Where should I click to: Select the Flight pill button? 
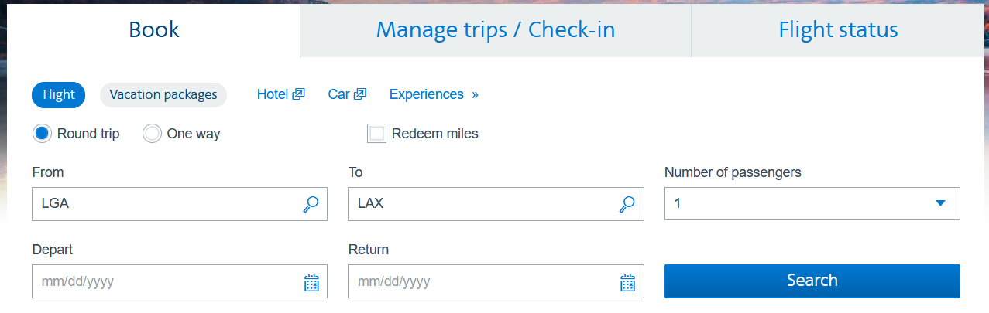58,94
